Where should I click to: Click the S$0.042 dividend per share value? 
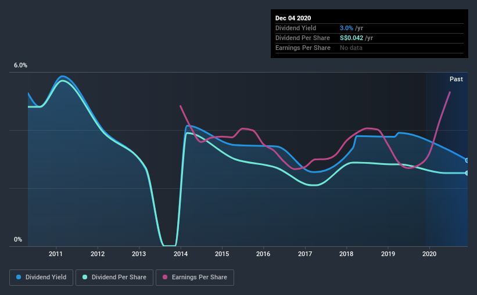pyautogui.click(x=352, y=38)
